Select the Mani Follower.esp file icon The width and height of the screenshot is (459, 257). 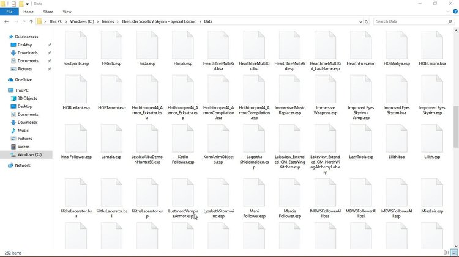(x=254, y=193)
